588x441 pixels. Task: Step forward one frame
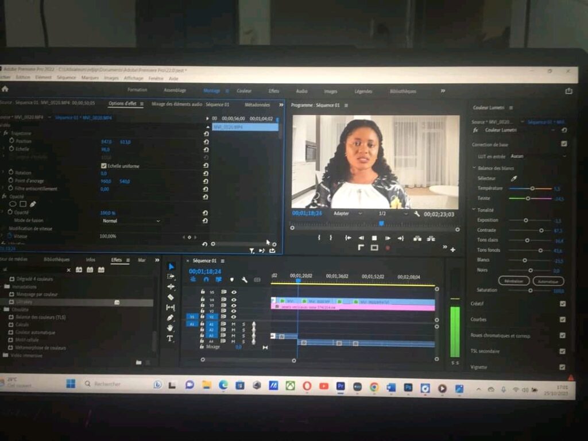(388, 238)
